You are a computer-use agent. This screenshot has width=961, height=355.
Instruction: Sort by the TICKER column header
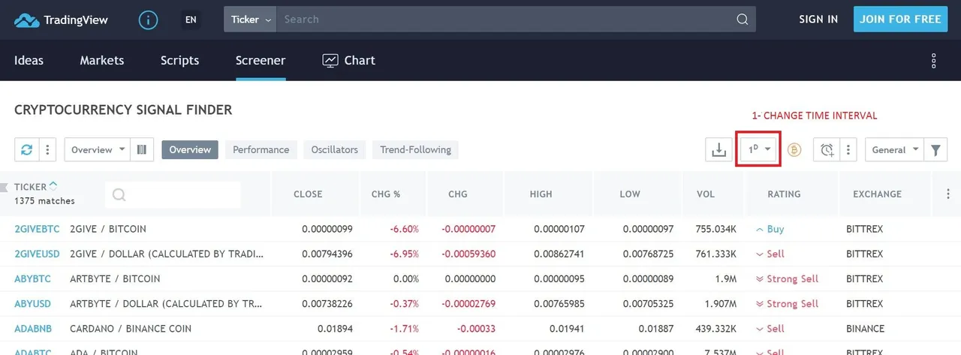30,187
